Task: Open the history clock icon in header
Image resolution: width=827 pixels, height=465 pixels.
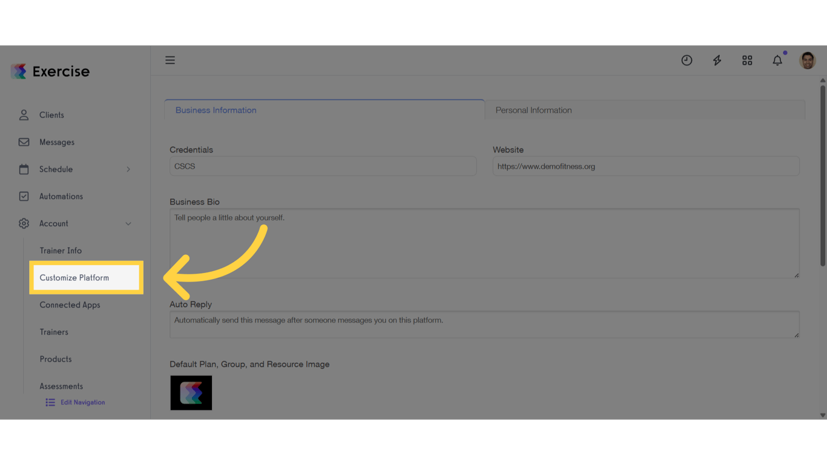Action: (687, 60)
